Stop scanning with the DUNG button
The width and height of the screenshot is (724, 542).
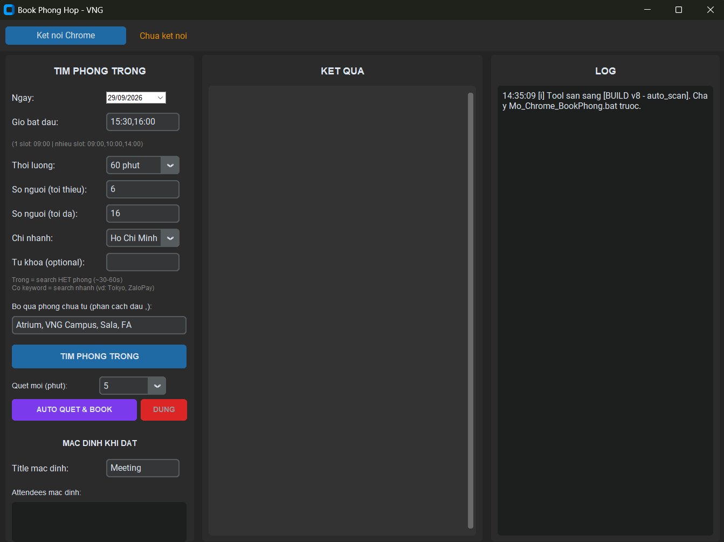tap(164, 410)
